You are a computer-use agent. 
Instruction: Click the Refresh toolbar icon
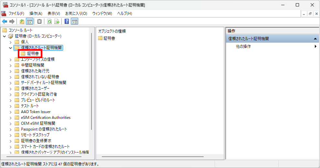[x=49, y=22]
